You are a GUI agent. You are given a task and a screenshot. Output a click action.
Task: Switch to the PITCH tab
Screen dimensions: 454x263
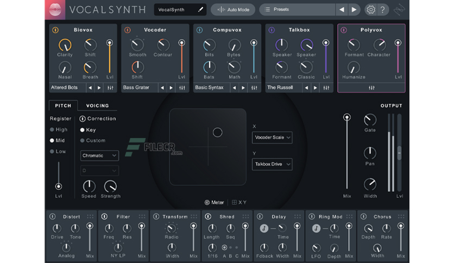point(63,106)
